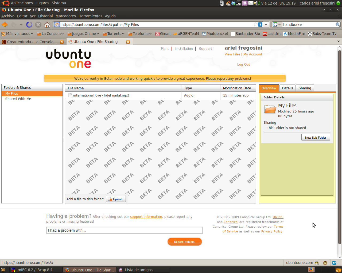Image resolution: width=342 pixels, height=273 pixels.
Task: Open the Marcadores menu
Action: click(x=66, y=16)
